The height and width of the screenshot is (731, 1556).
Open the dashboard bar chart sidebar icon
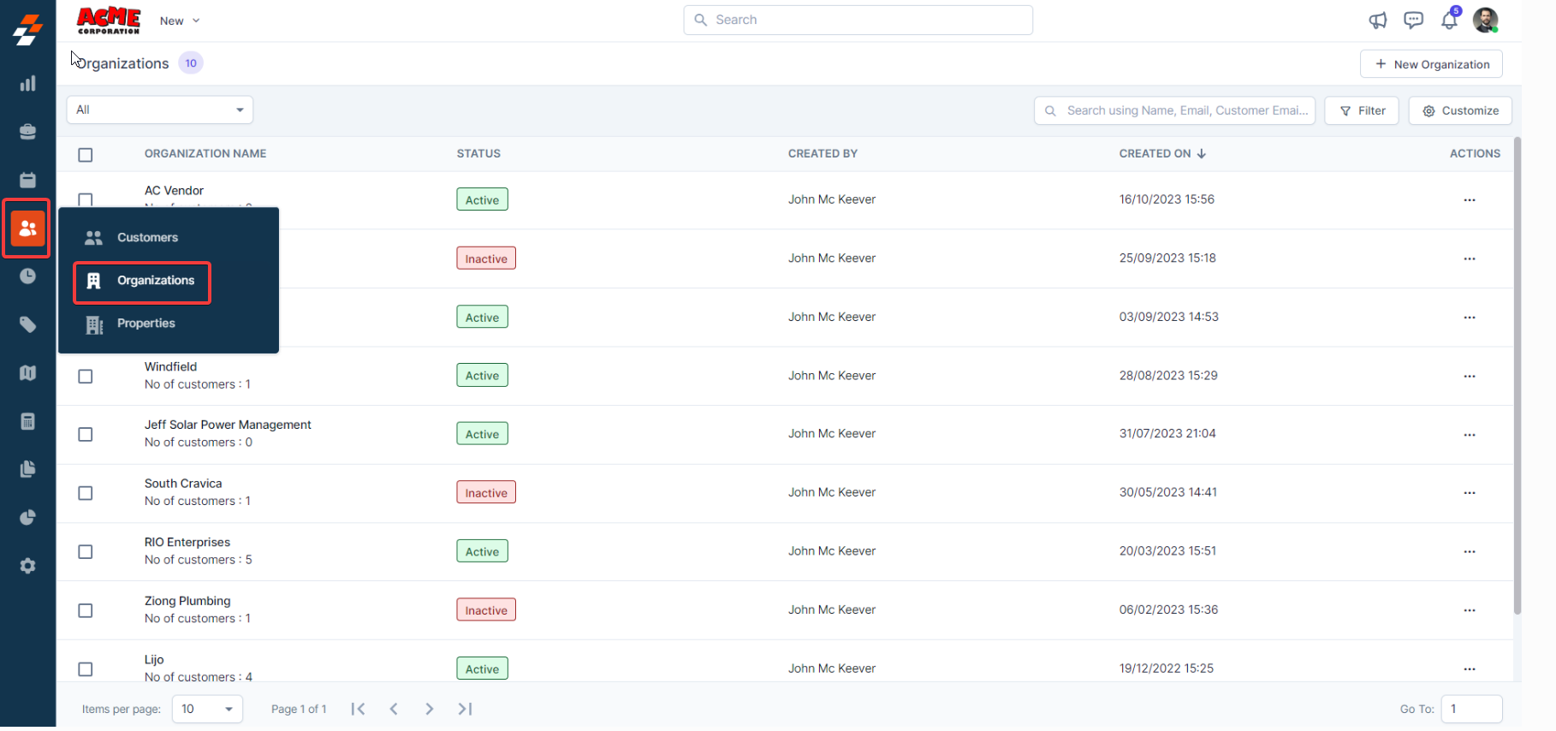(27, 84)
